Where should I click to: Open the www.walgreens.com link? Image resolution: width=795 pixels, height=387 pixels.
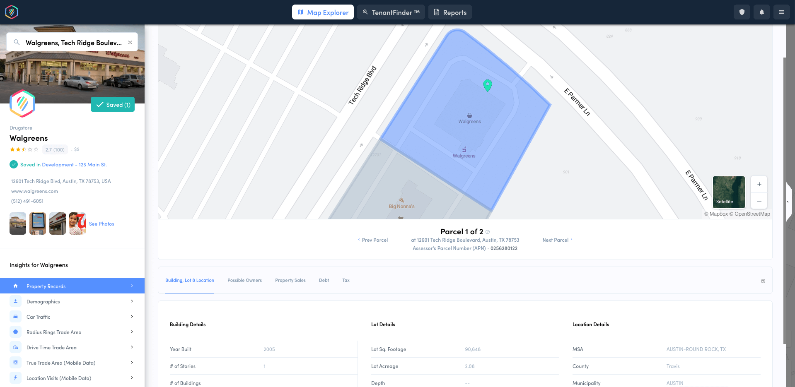pyautogui.click(x=34, y=191)
